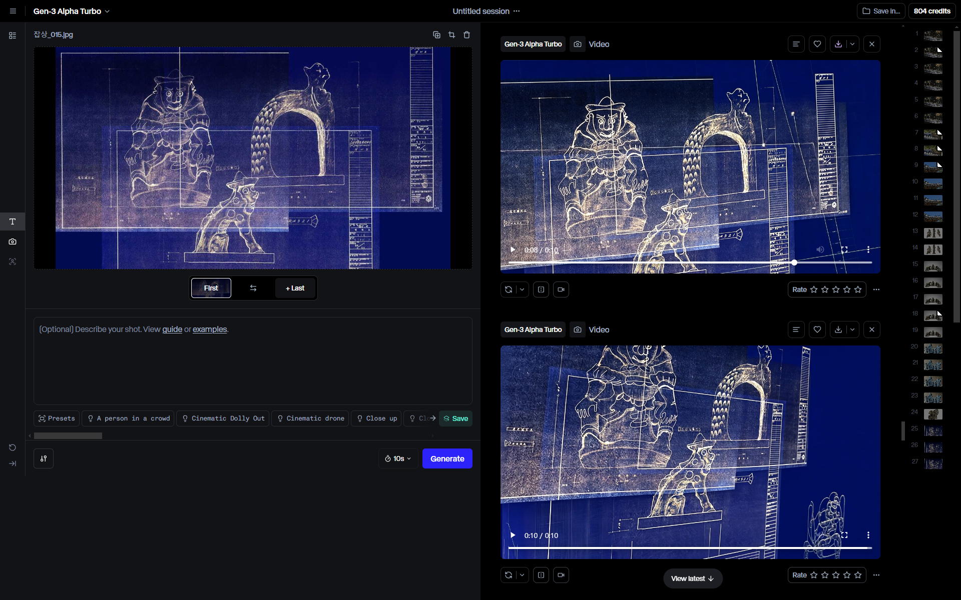Open settings sliders icon beside duration
Image resolution: width=961 pixels, height=600 pixels.
tap(44, 458)
